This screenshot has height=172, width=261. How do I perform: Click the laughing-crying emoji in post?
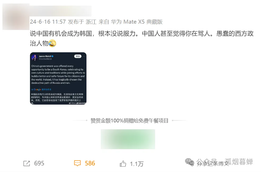point(52,43)
